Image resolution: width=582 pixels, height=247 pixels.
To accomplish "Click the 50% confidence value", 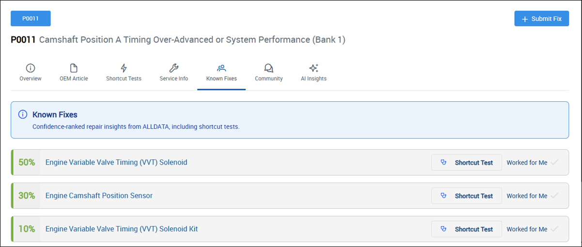I will click(27, 162).
